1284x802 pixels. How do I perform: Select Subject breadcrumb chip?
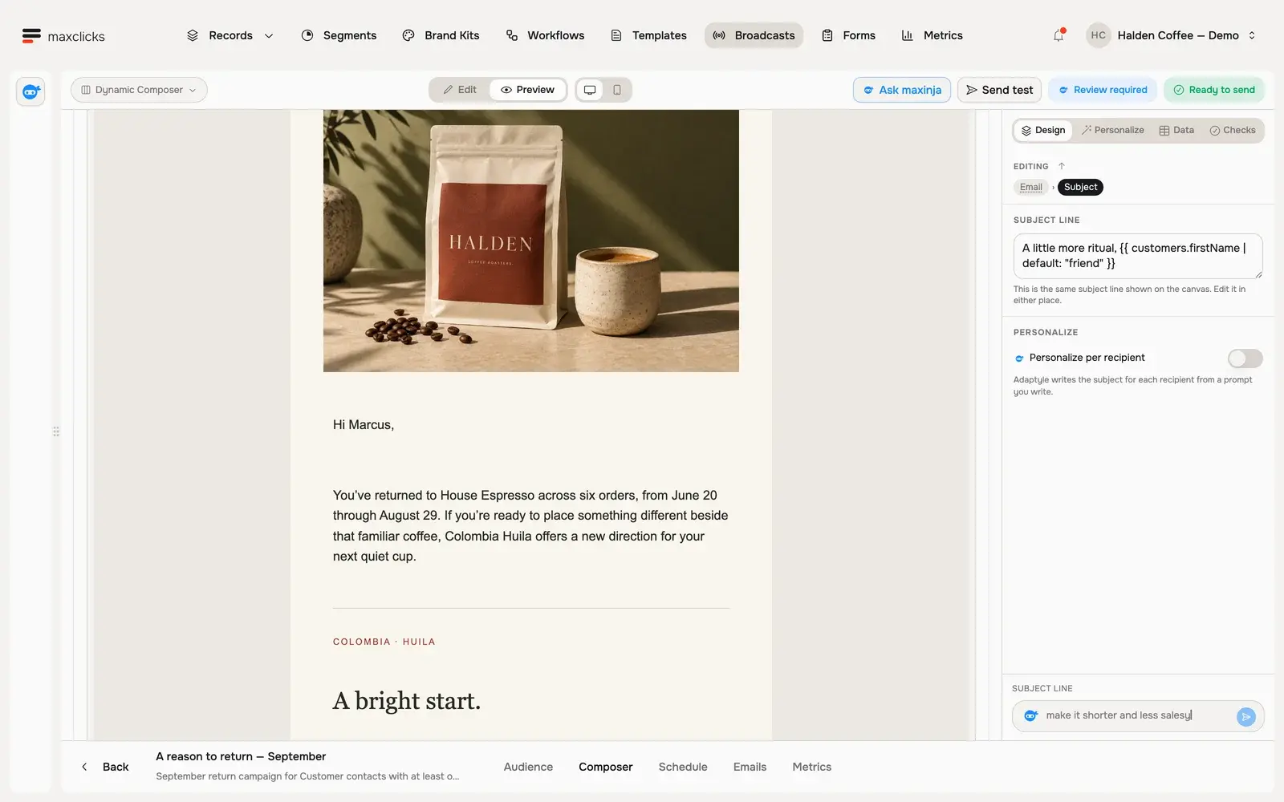(1080, 187)
